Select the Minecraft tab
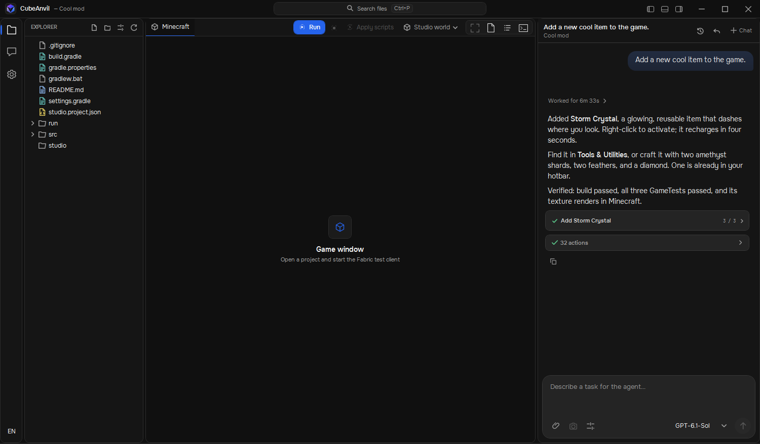Screen dimensions: 760x444 click(x=170, y=27)
